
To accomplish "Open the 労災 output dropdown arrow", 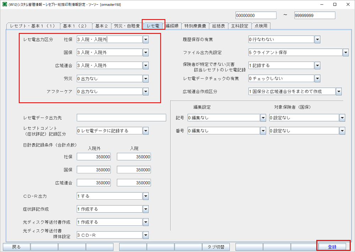I will click(146, 79).
